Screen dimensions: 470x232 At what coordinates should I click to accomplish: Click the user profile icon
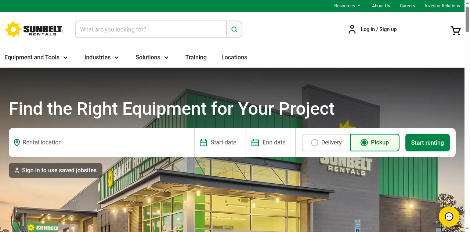pos(352,29)
